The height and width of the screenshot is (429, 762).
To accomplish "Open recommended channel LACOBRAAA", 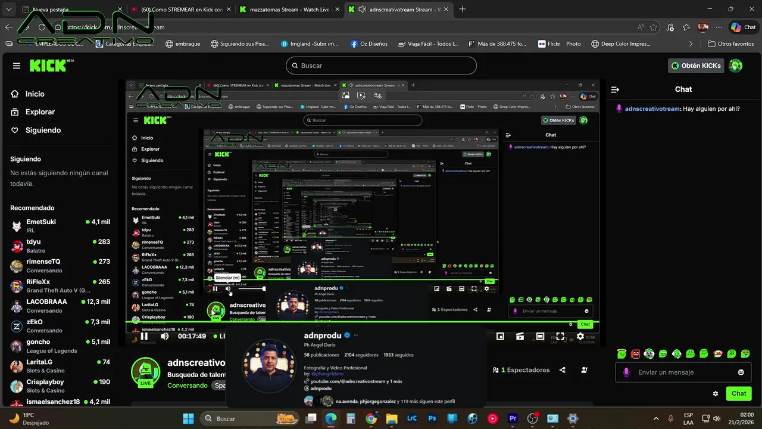I will point(60,306).
